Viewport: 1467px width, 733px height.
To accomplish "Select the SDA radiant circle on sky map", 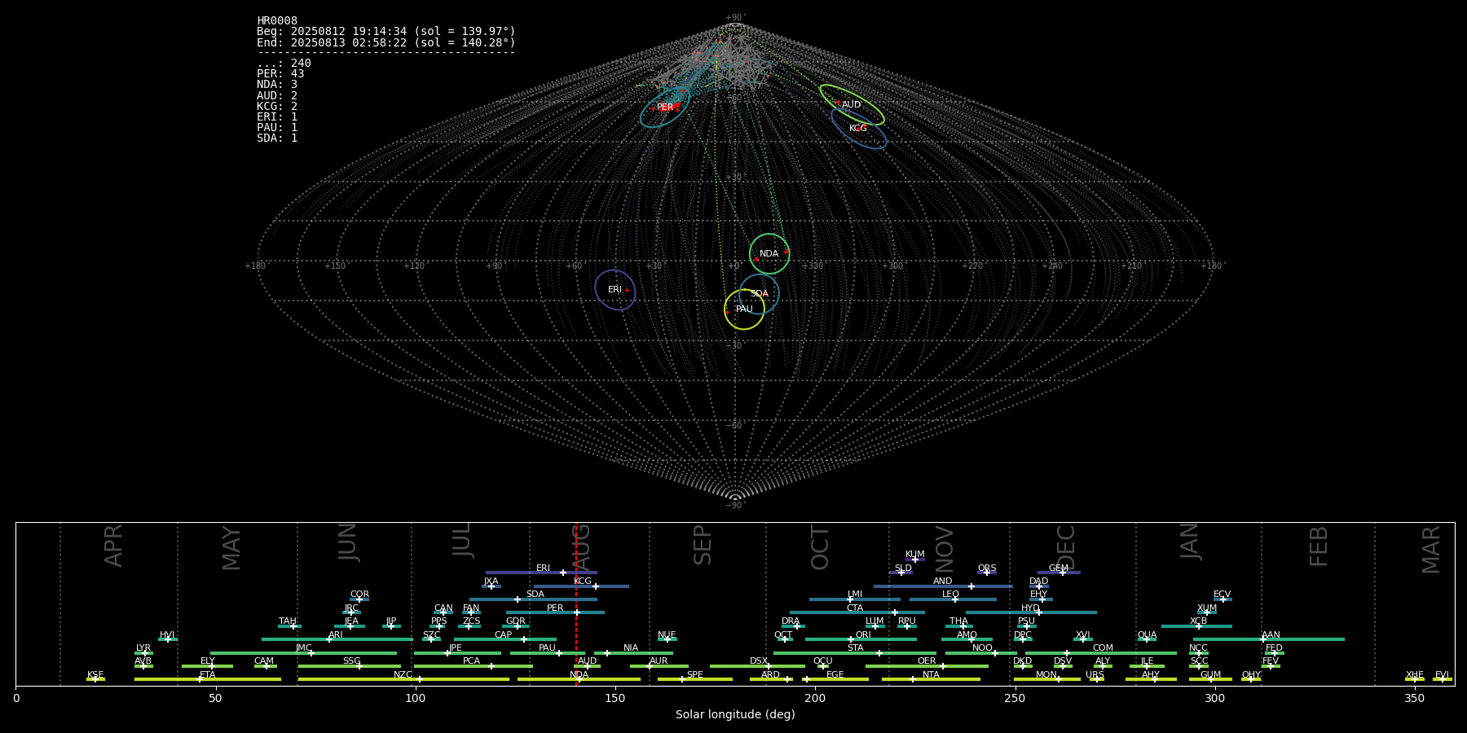I will [x=759, y=294].
